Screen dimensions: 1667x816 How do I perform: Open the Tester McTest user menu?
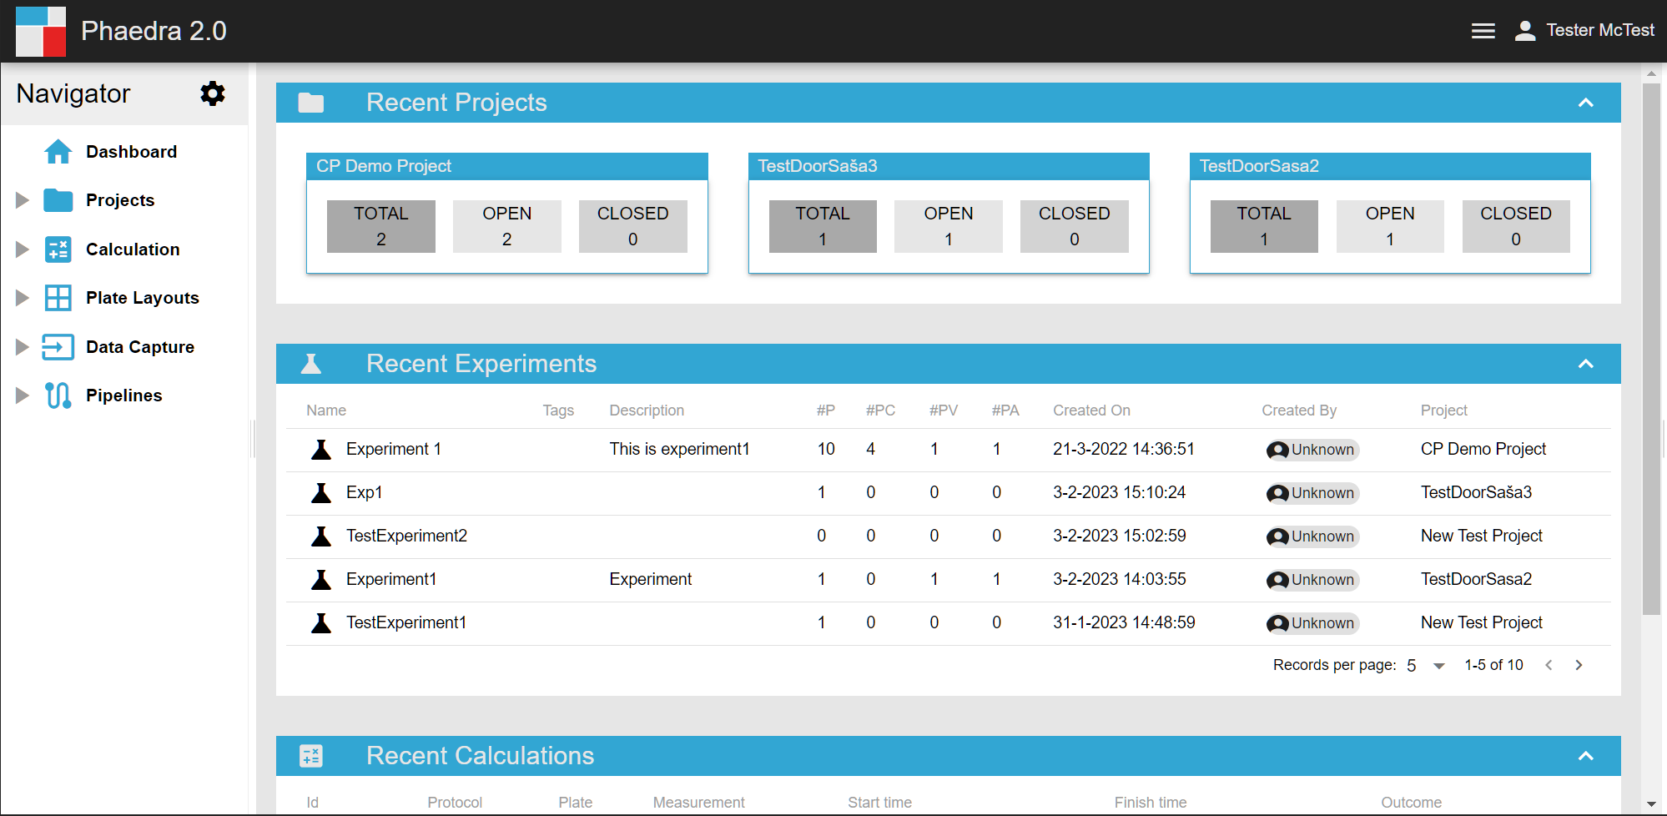(1584, 31)
